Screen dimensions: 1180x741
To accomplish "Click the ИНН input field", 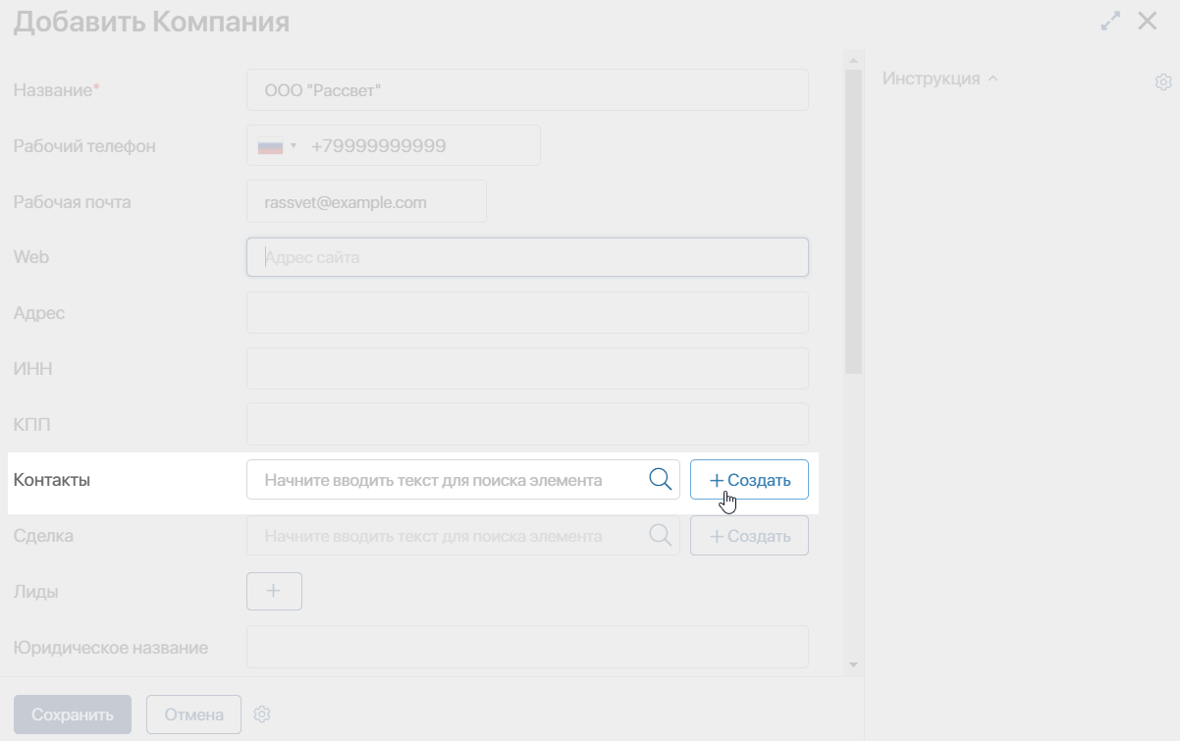I will 527,369.
